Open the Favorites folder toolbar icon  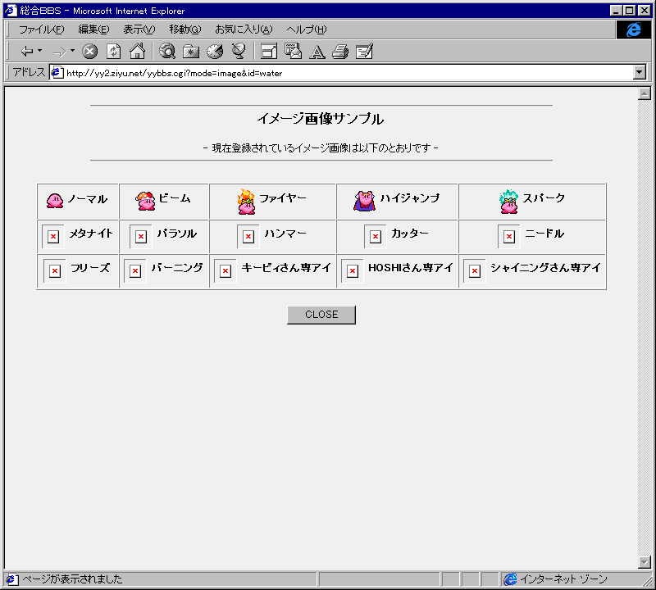pyautogui.click(x=191, y=52)
